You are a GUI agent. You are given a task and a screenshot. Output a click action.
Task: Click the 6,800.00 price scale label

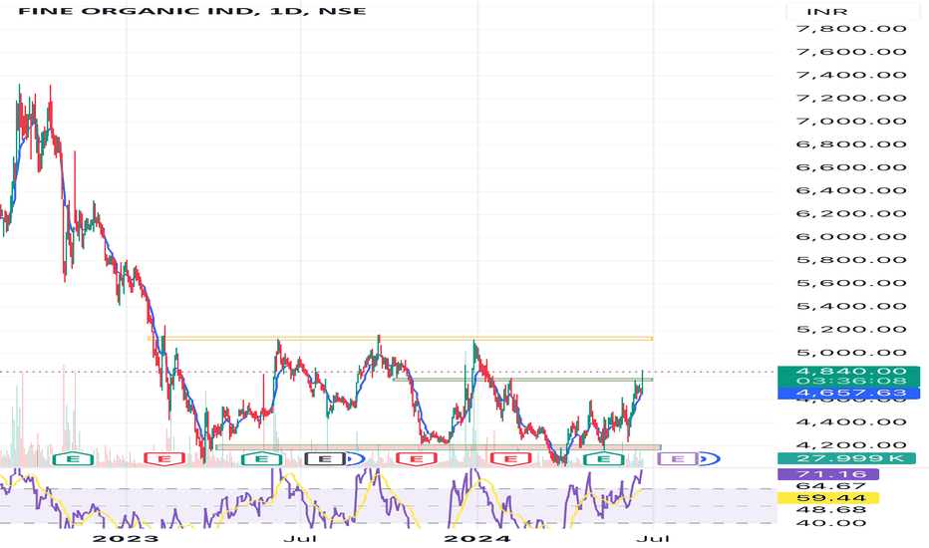click(x=851, y=143)
